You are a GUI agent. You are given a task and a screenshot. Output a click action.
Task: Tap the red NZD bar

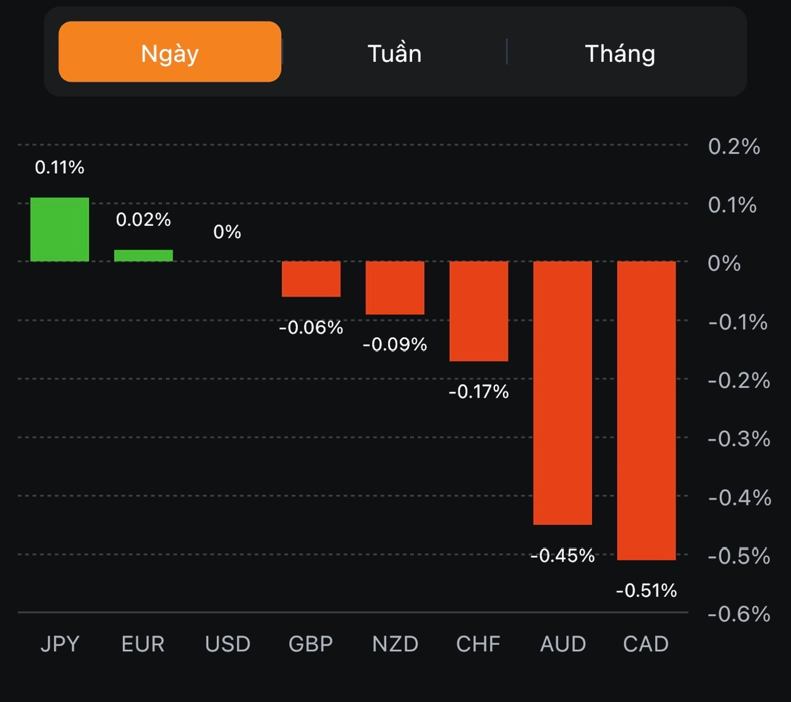[395, 288]
